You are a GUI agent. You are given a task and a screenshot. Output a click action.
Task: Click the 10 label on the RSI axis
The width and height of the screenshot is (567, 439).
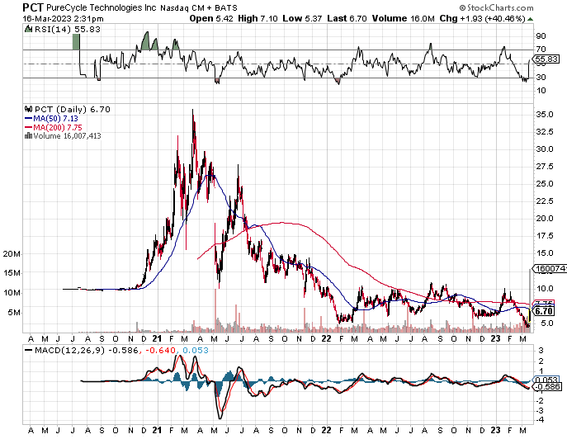coord(541,91)
